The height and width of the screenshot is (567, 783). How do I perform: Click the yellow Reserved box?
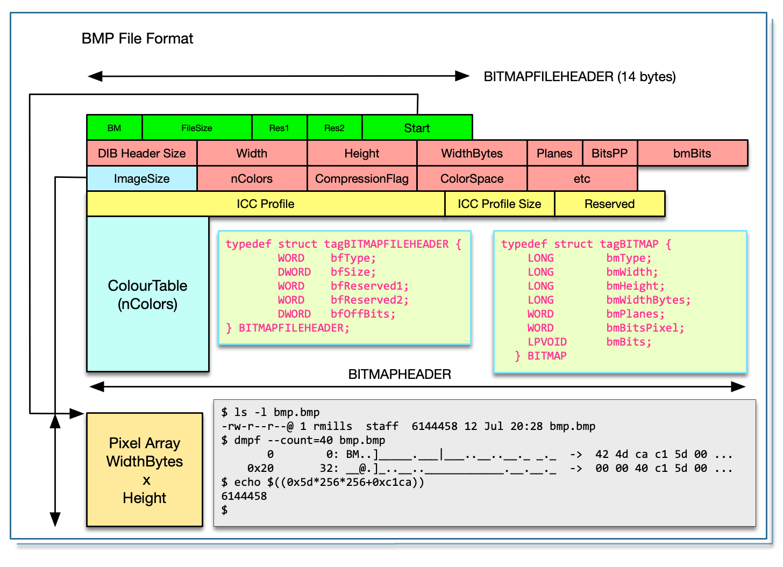click(x=610, y=204)
